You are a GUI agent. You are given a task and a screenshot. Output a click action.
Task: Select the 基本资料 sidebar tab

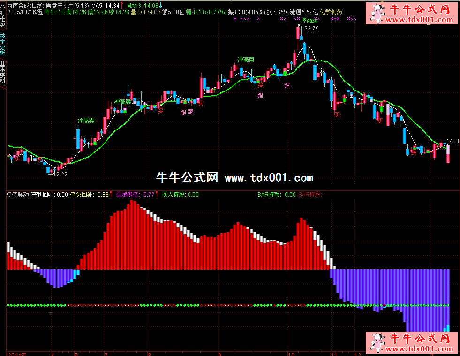tap(3, 72)
